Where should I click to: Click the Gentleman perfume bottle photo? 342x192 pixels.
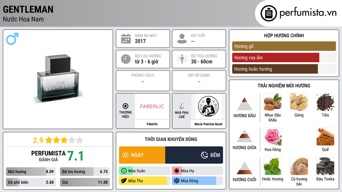58,79
